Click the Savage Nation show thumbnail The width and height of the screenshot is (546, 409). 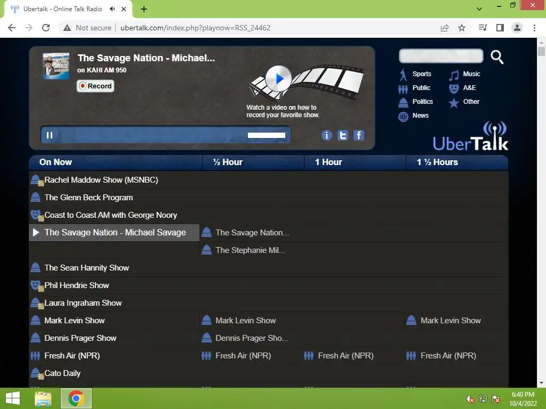(55, 66)
